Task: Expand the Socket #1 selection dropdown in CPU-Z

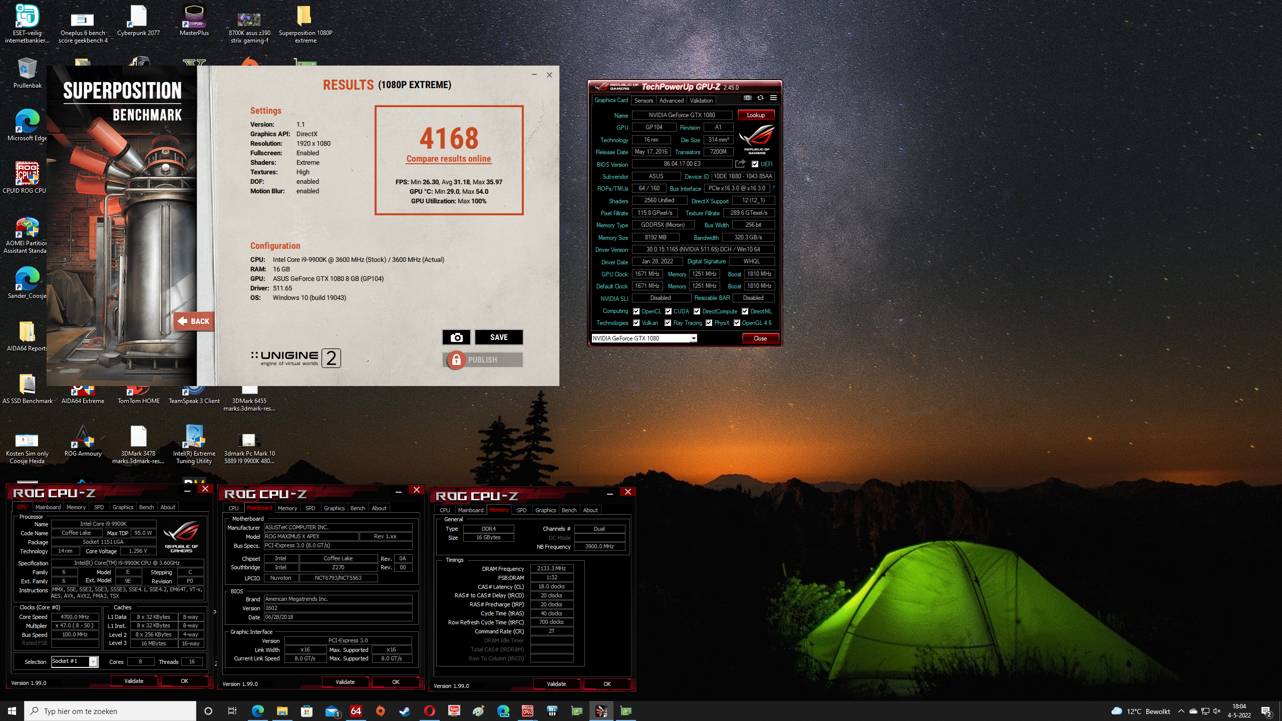Action: pyautogui.click(x=93, y=662)
